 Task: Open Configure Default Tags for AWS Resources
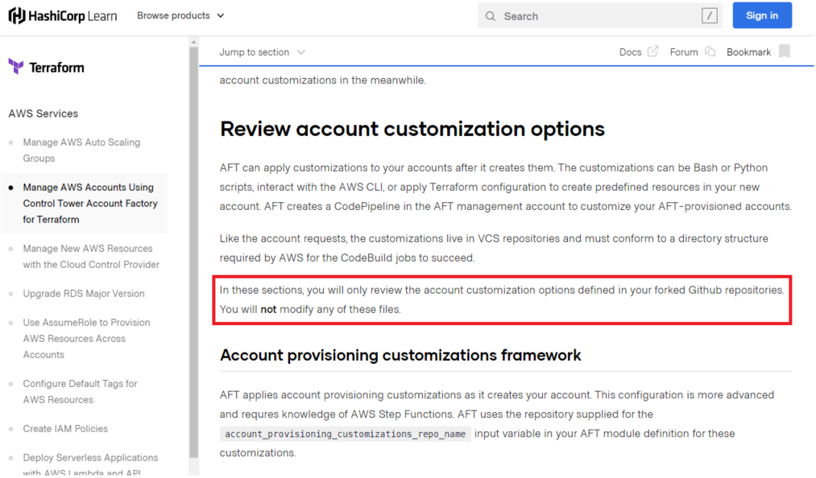tap(80, 392)
